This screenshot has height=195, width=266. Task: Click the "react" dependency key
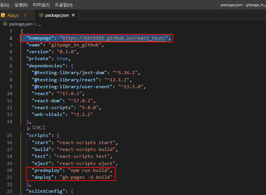[41, 94]
